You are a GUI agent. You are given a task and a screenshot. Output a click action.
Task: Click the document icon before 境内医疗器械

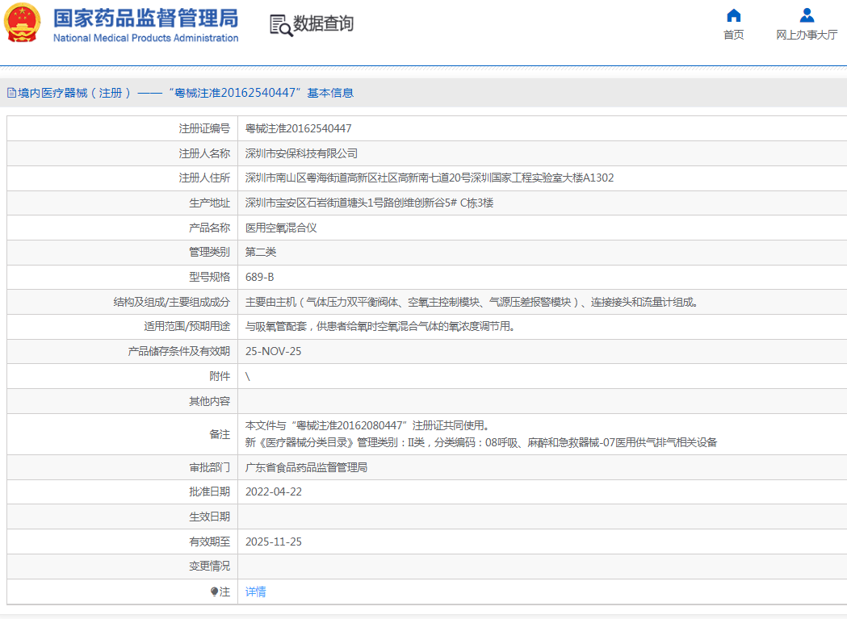pyautogui.click(x=11, y=93)
